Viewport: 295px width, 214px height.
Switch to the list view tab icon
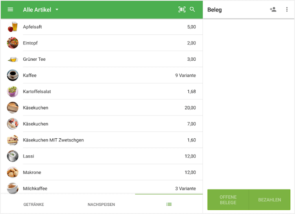coord(169,204)
